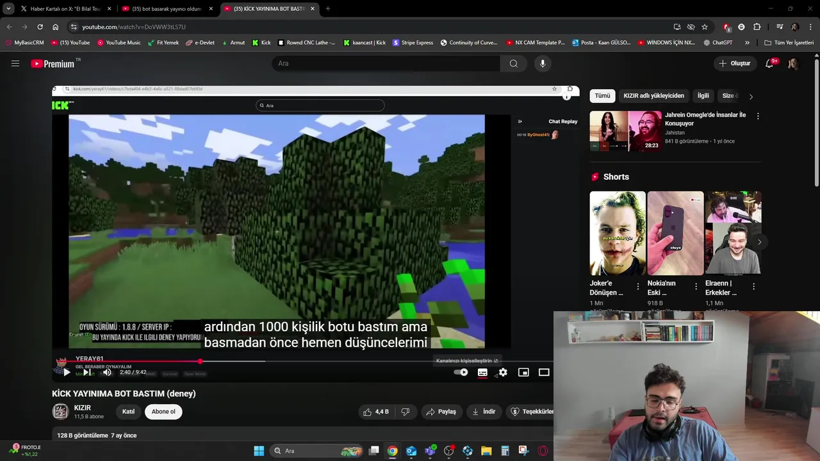Screen dimensions: 820x461
Task: Enable theater mode
Action: click(544, 372)
